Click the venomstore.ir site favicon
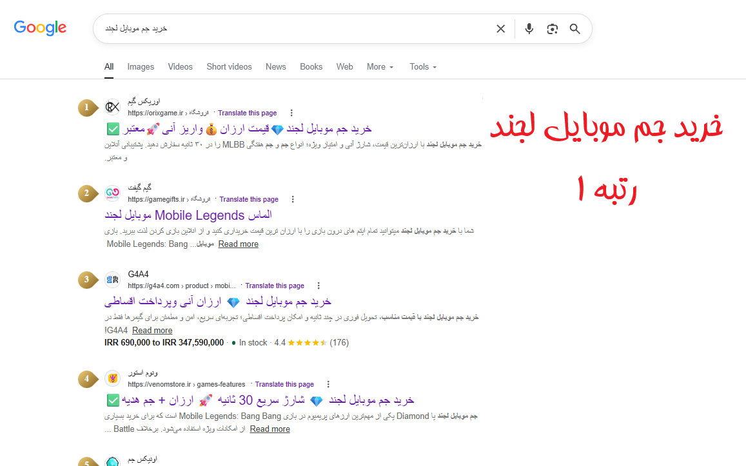746x466 pixels. click(112, 378)
